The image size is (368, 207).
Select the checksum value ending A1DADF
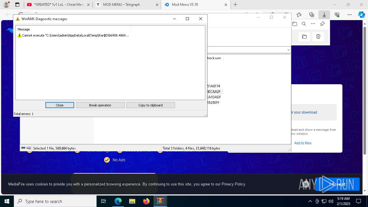(x=214, y=97)
